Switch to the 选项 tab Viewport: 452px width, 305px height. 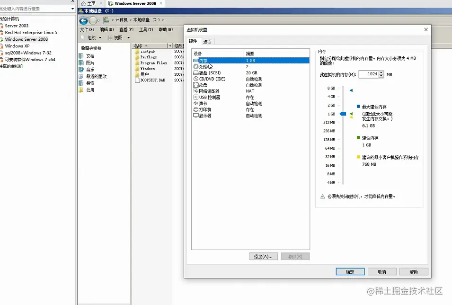tap(207, 42)
